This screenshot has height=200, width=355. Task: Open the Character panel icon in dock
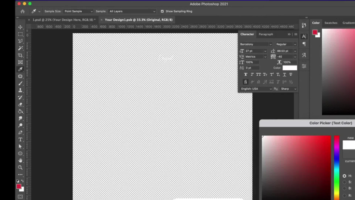coord(304,36)
